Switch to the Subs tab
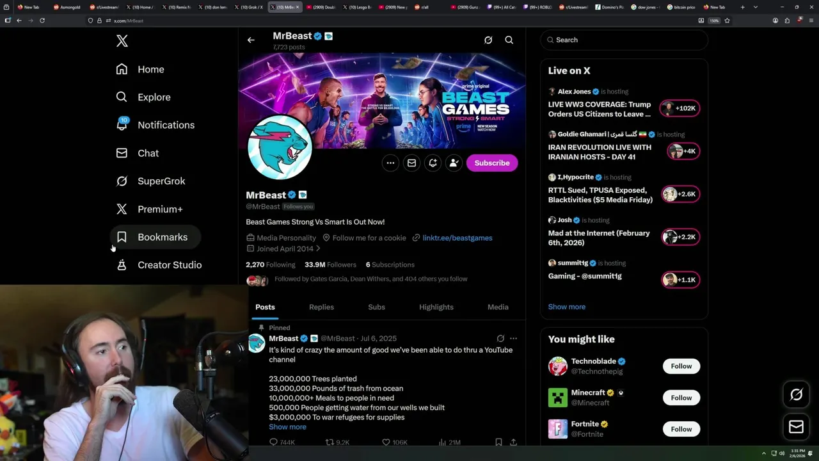The width and height of the screenshot is (819, 461). pyautogui.click(x=376, y=307)
